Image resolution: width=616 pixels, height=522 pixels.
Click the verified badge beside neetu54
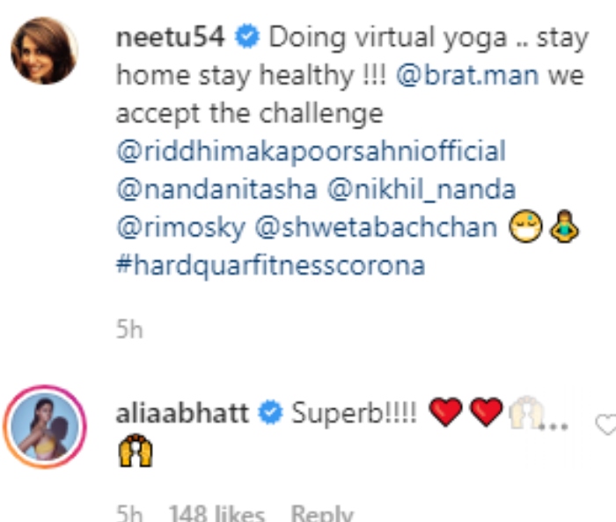point(247,39)
